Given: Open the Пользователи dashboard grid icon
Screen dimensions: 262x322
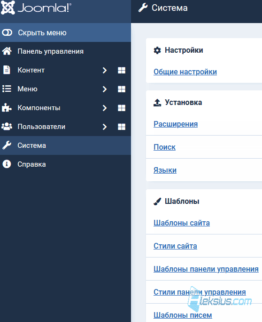Looking at the screenshot, I should coord(122,127).
